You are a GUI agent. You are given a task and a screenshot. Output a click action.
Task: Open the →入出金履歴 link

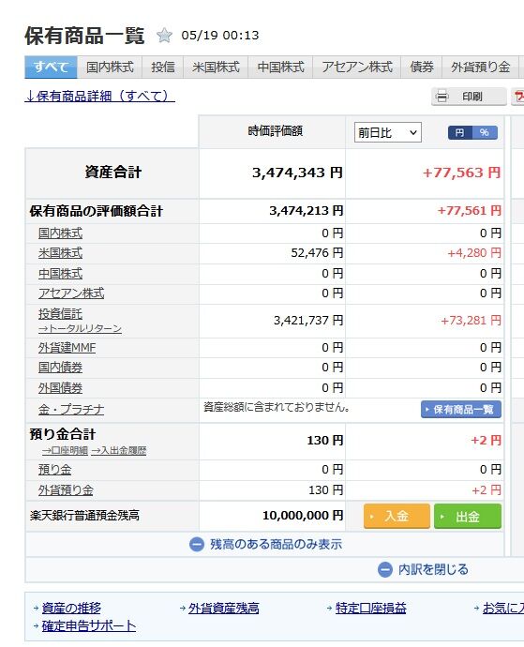pos(119,451)
